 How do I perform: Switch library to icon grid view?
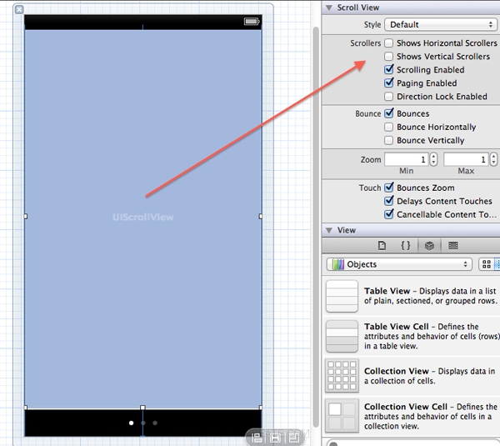point(487,264)
